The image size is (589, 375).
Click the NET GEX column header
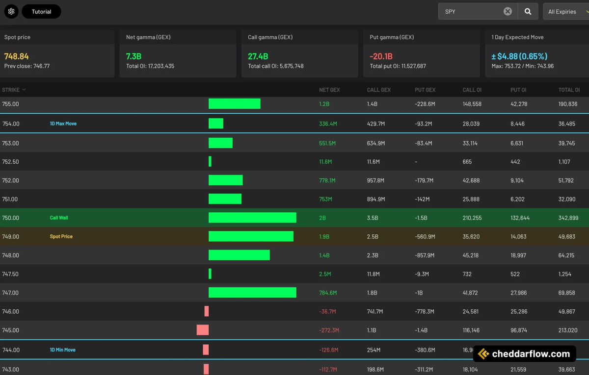329,90
